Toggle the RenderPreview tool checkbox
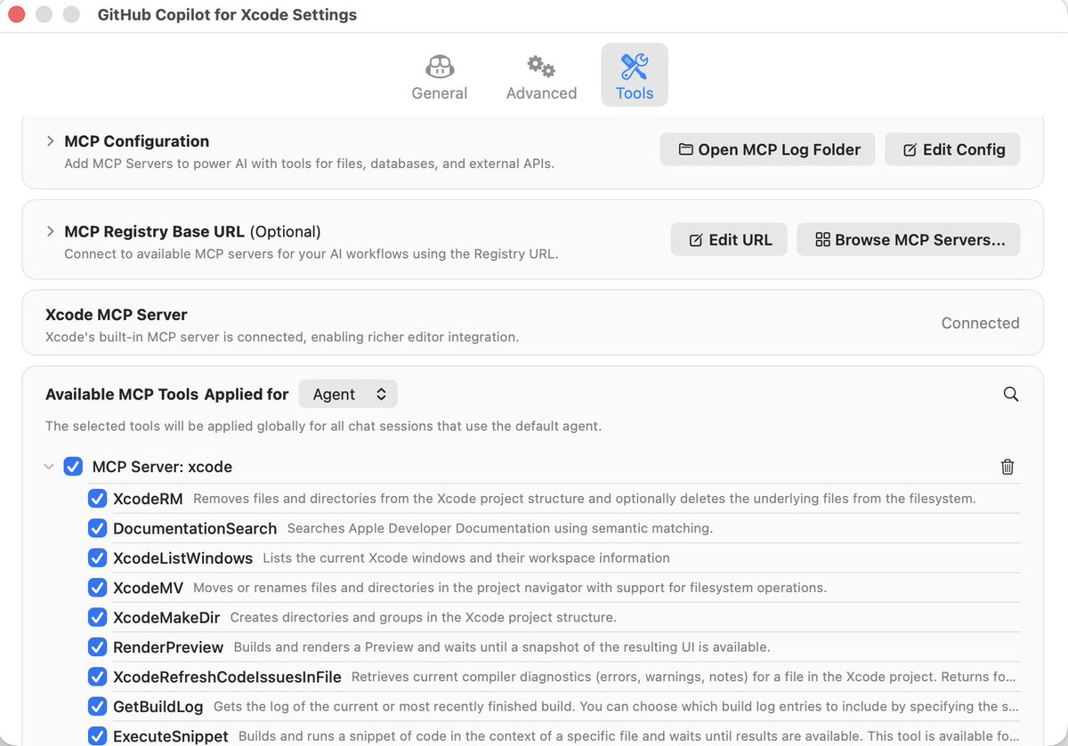Screen dimensions: 1068x746 tap(98, 647)
